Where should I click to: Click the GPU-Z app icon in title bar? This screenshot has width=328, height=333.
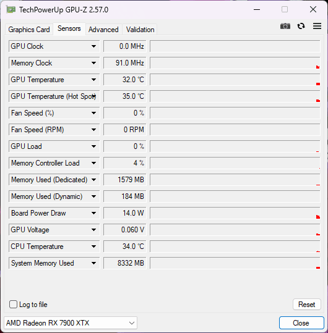(x=11, y=9)
